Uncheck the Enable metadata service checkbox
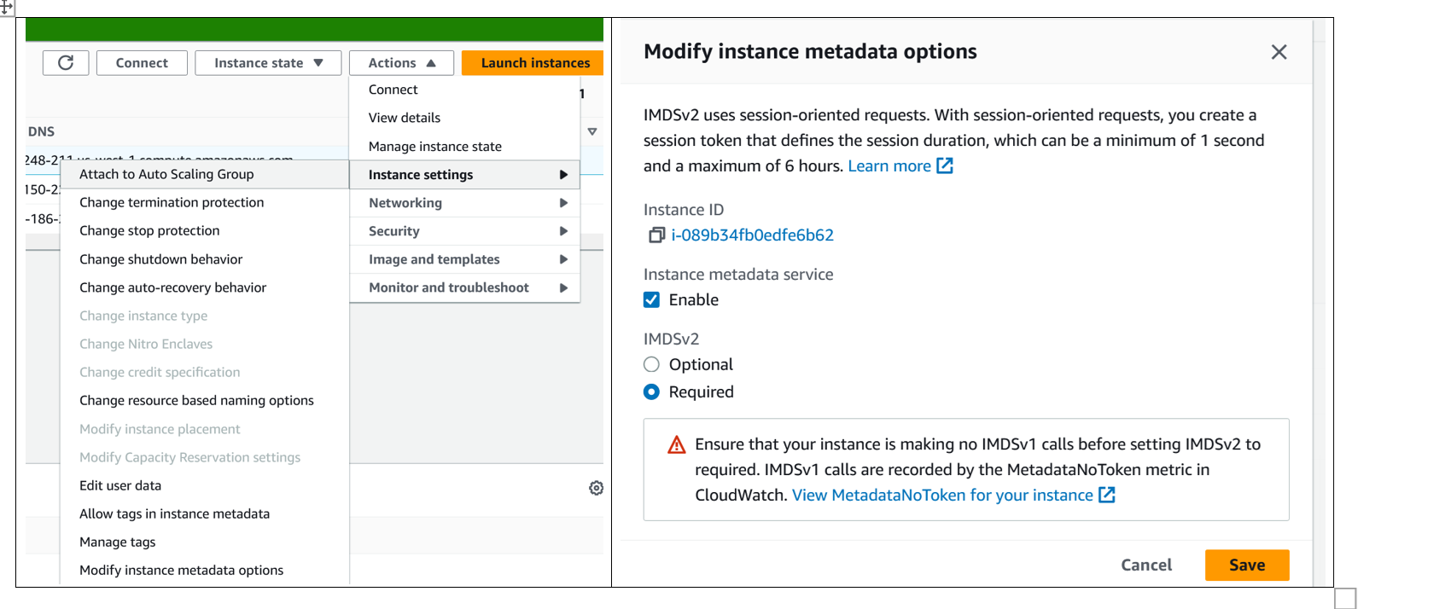This screenshot has height=609, width=1439. (652, 299)
